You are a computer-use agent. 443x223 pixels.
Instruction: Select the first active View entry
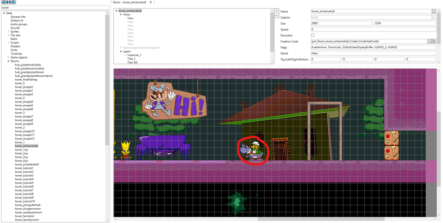tap(130, 18)
